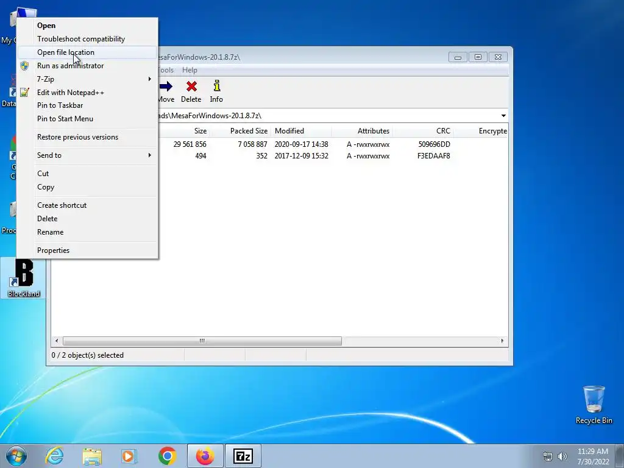Viewport: 624px width, 468px height.
Task: Click the left arrow of the horizontal scrollbar
Action: [57, 341]
